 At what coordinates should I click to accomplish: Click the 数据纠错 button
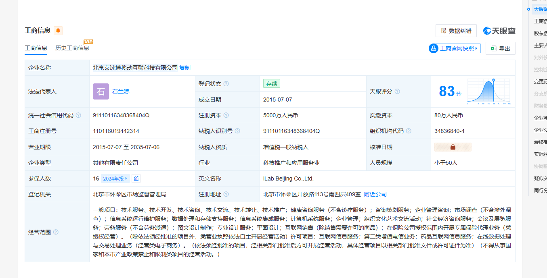pos(456,31)
